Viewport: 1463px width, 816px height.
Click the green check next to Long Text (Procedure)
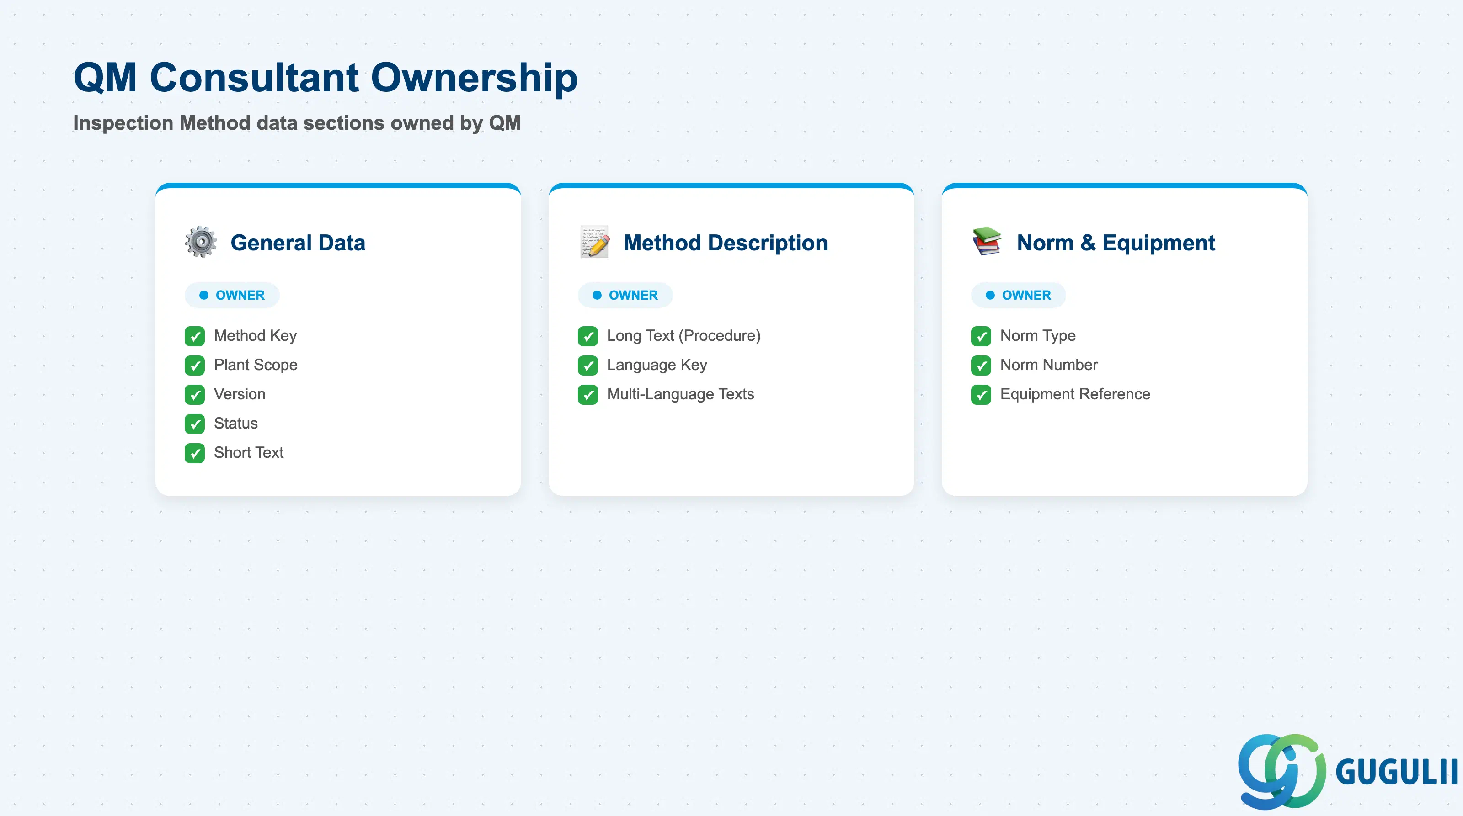(588, 337)
